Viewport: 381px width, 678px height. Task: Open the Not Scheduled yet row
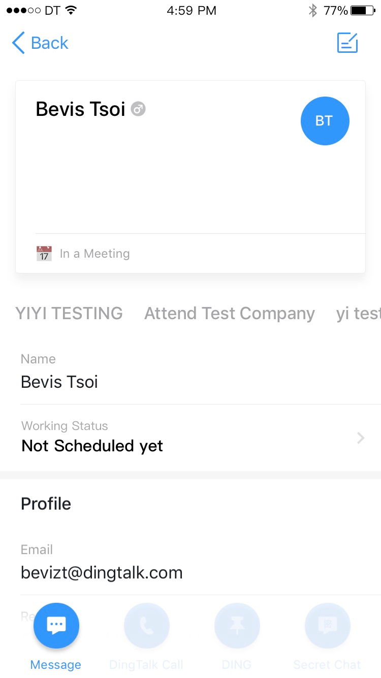point(190,438)
